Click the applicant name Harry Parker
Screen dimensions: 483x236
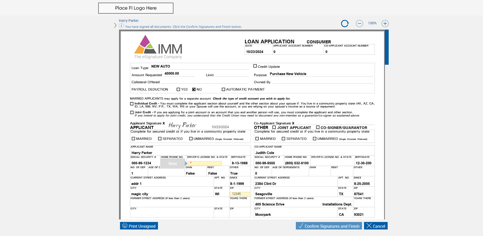142,153
